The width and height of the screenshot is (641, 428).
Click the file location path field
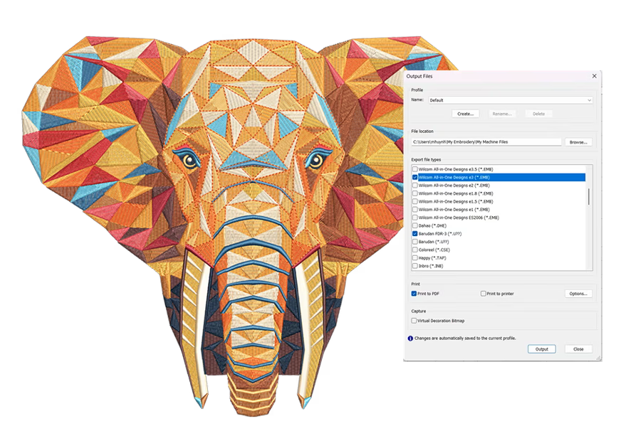(x=486, y=142)
